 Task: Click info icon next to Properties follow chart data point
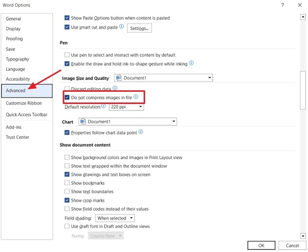point(141,132)
